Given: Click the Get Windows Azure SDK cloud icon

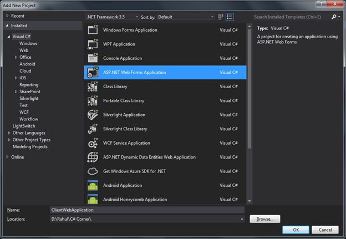Looking at the screenshot, I should (93, 171).
